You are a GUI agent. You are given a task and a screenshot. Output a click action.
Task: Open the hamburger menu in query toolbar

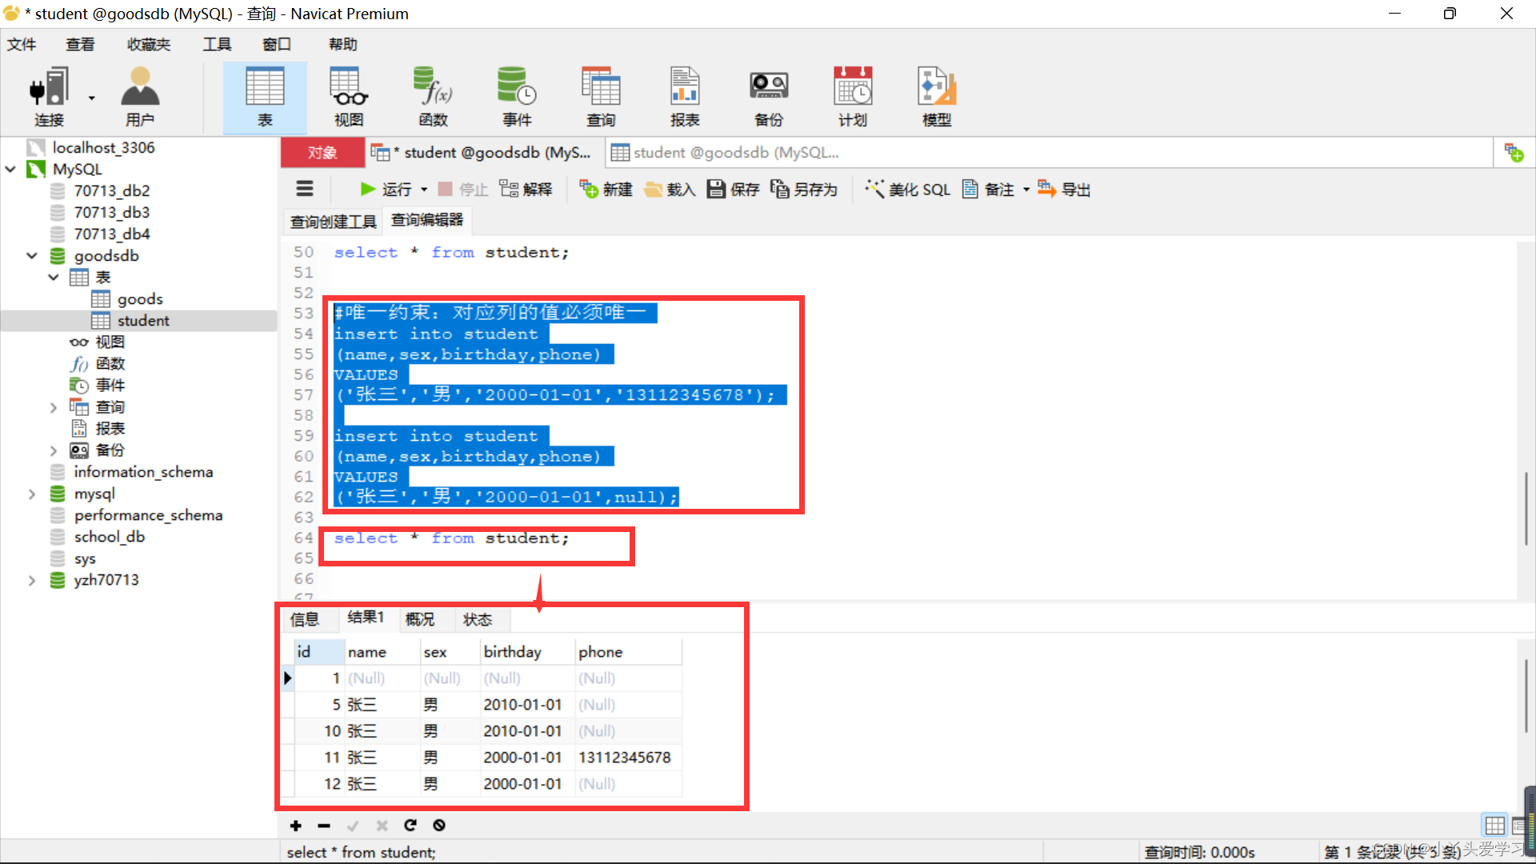[x=305, y=190]
